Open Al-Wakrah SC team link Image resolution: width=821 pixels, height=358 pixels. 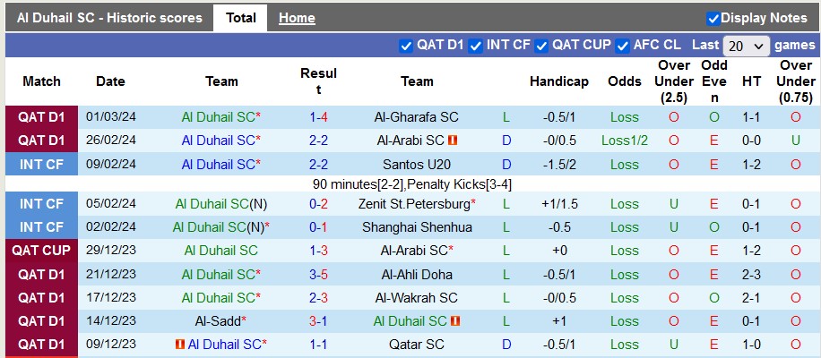[417, 298]
